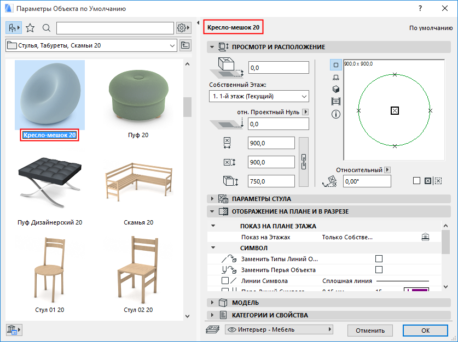Click the first 900,0 width field
The height and width of the screenshot is (342, 458).
271,143
